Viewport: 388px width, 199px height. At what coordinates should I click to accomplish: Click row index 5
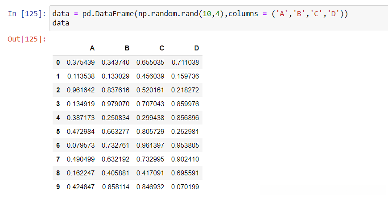pos(58,132)
